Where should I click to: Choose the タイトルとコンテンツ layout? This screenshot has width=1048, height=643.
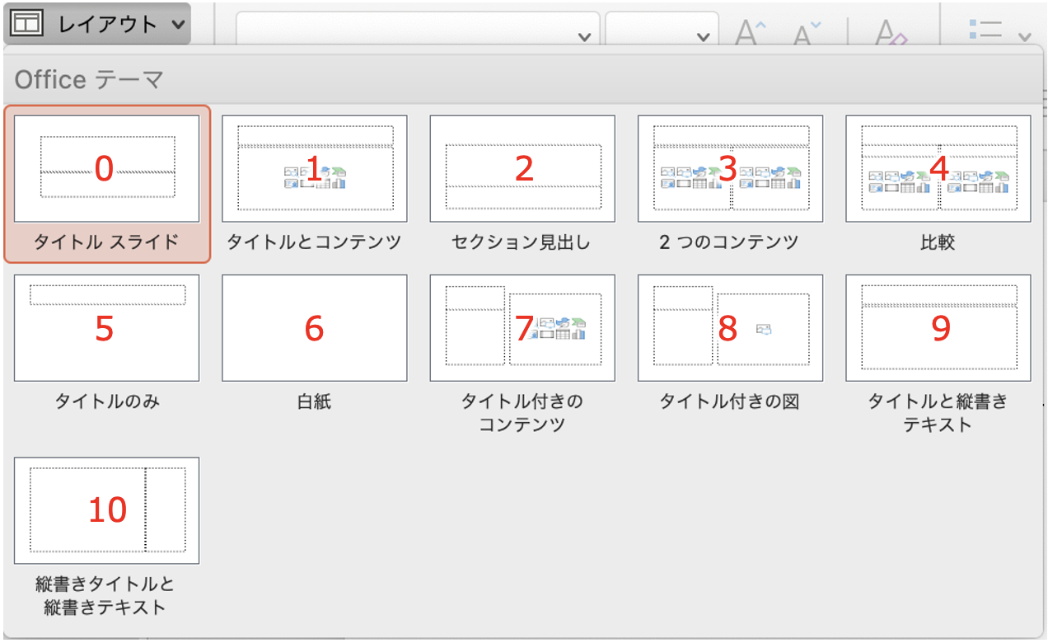tap(314, 169)
